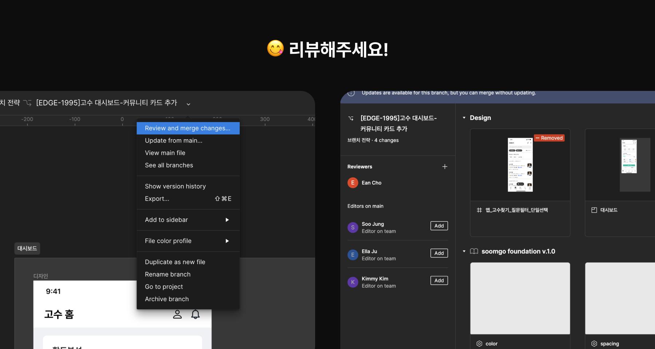The height and width of the screenshot is (349, 655).
Task: Select Review and merge changes
Action: (188, 128)
